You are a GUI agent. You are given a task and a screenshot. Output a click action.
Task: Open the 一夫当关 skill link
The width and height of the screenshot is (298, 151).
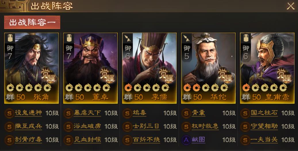tap(264, 140)
